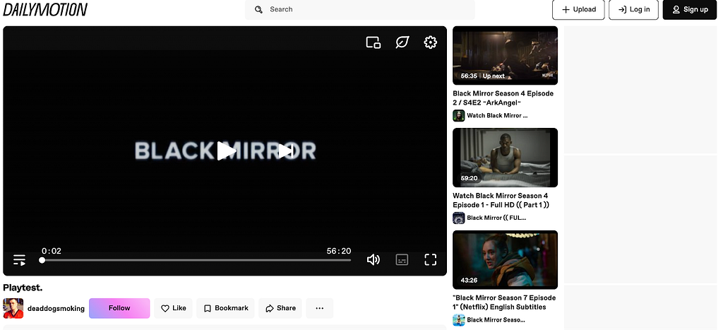
Task: Open Season 4 Episode 1 Full HD title
Action: pyautogui.click(x=501, y=200)
